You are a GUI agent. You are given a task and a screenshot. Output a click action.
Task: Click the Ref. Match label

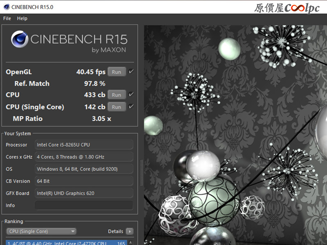click(32, 84)
